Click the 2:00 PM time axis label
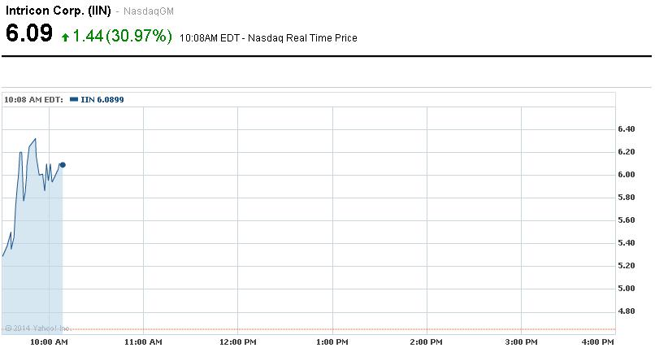Viewport: 655px width, 348px height. 426,342
